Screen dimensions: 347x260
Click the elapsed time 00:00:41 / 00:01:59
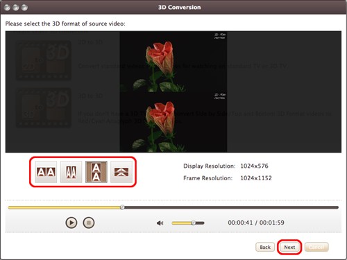256,223
